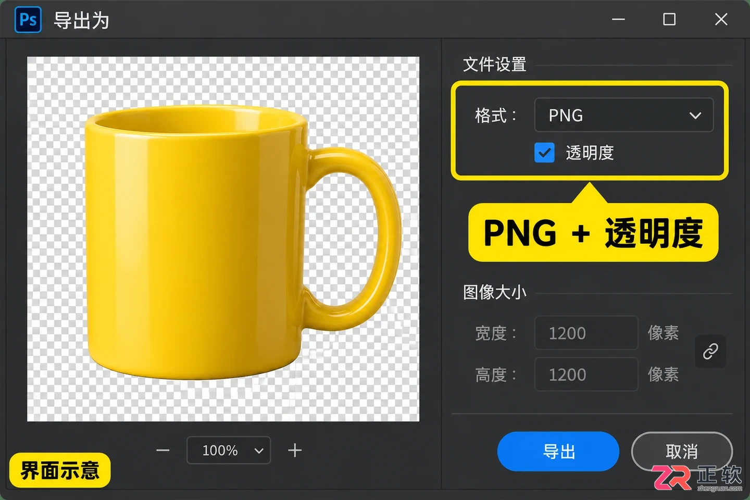Click the 图像大小 section heading
750x500 pixels.
(x=495, y=292)
